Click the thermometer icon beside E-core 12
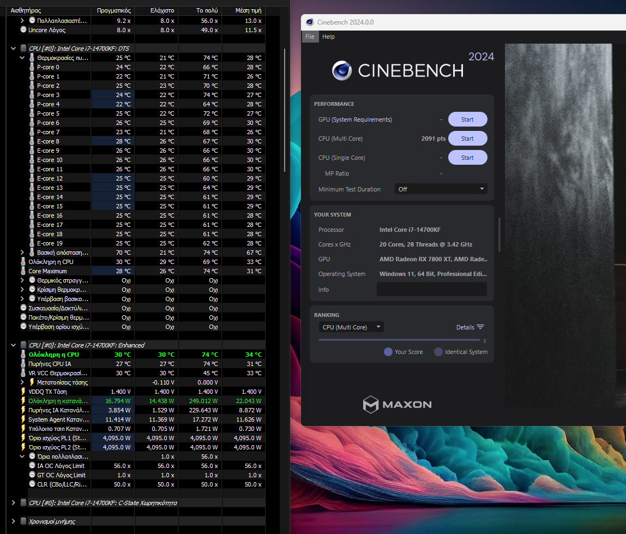Viewport: 626px width, 534px height. pyautogui.click(x=32, y=178)
